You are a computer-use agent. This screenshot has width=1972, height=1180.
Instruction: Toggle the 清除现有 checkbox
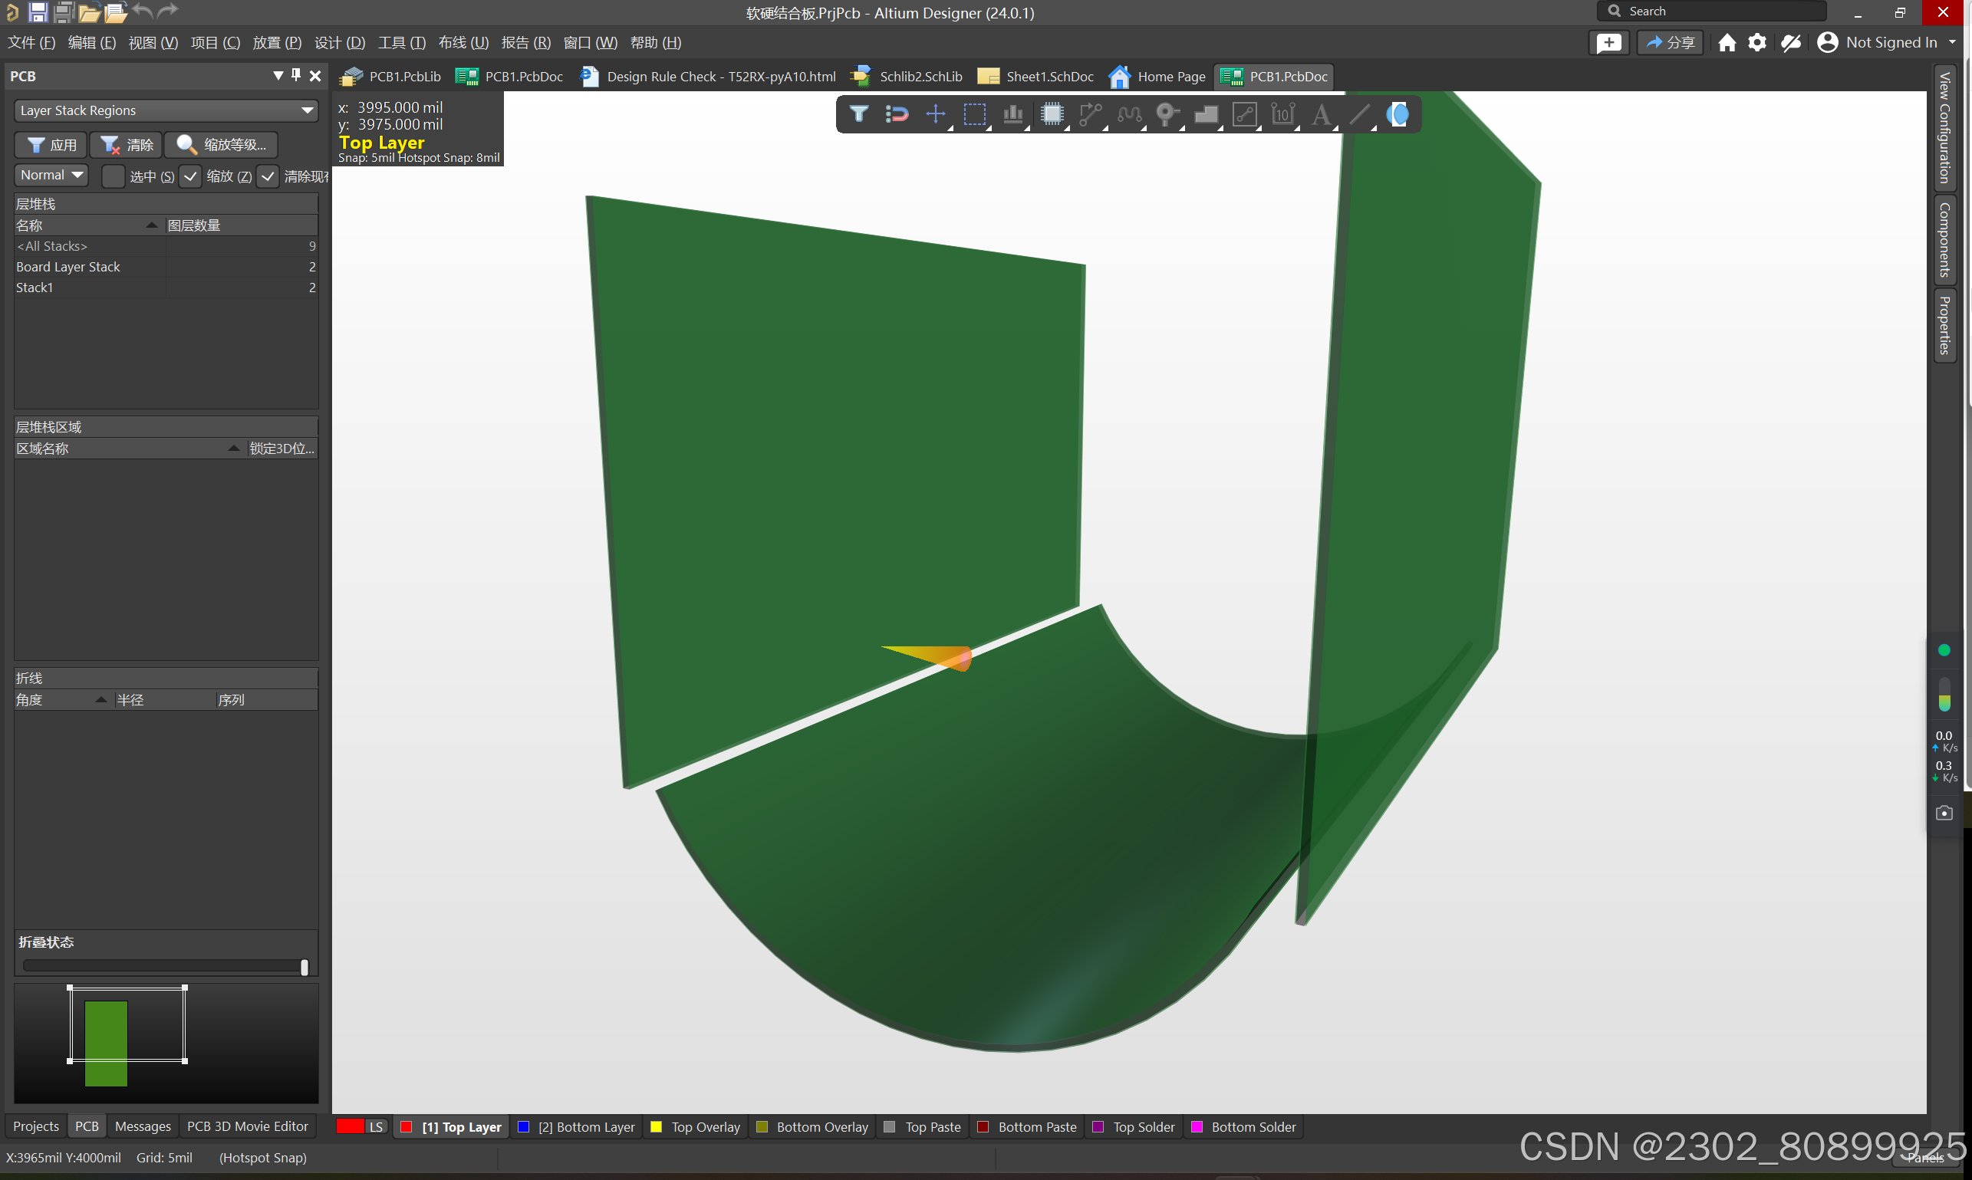[x=268, y=176]
